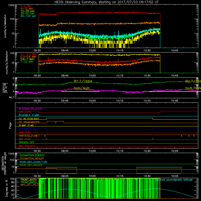This screenshot has height=201, width=201.
Task: Select the DECIMATION_WEIGHT legend label
Action: click(x=32, y=159)
